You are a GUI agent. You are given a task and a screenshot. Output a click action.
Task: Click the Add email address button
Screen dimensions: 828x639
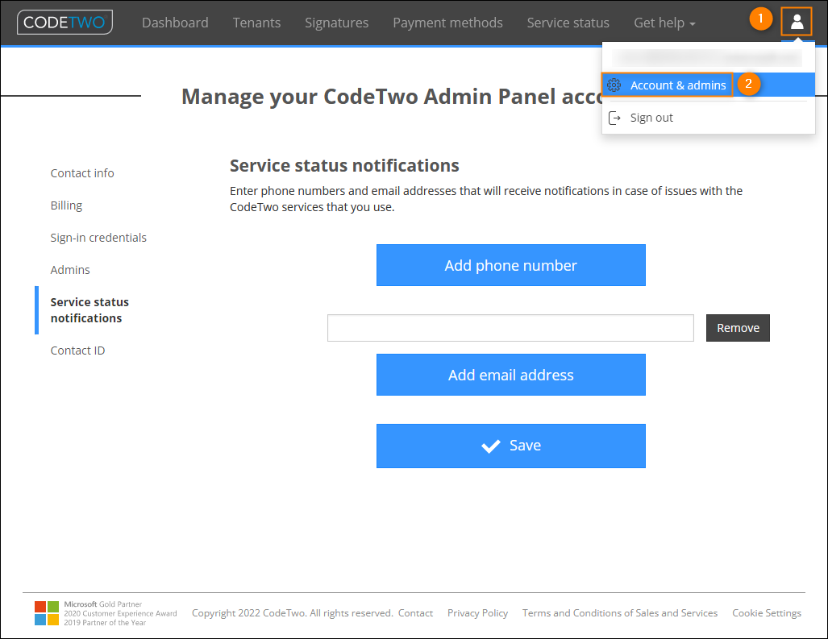(x=510, y=375)
